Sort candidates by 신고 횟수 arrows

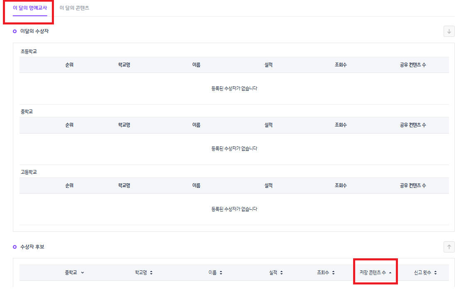pos(435,273)
